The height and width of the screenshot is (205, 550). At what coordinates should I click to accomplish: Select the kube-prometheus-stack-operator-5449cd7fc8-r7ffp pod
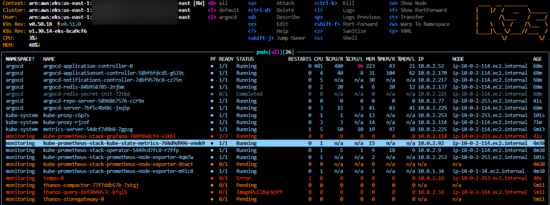275,150
